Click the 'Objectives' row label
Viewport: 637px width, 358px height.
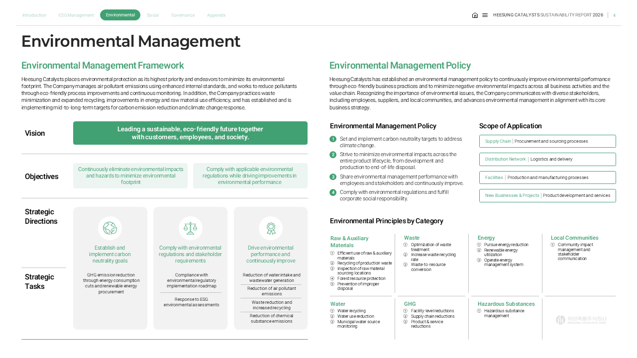(x=42, y=177)
